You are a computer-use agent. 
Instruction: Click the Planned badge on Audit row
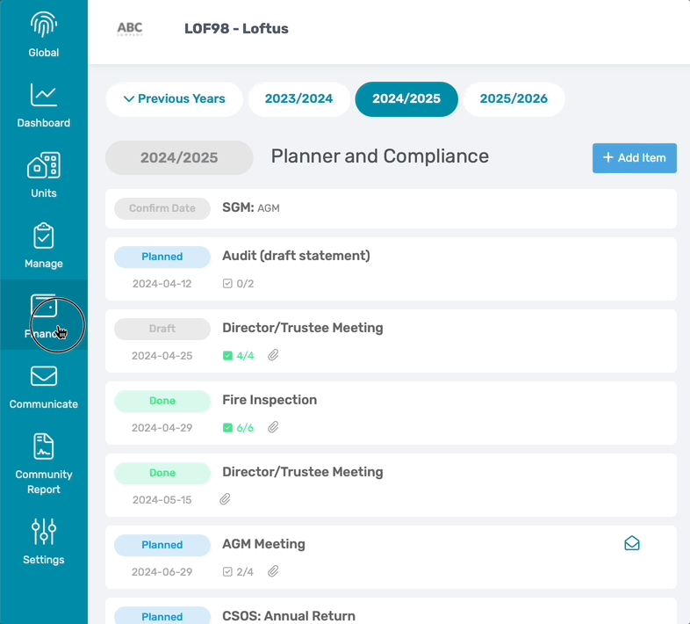point(162,257)
